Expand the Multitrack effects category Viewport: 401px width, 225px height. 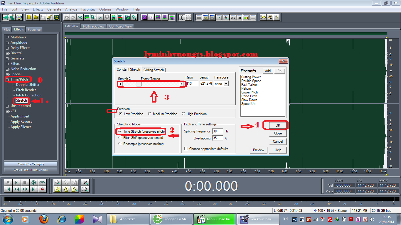click(x=7, y=37)
